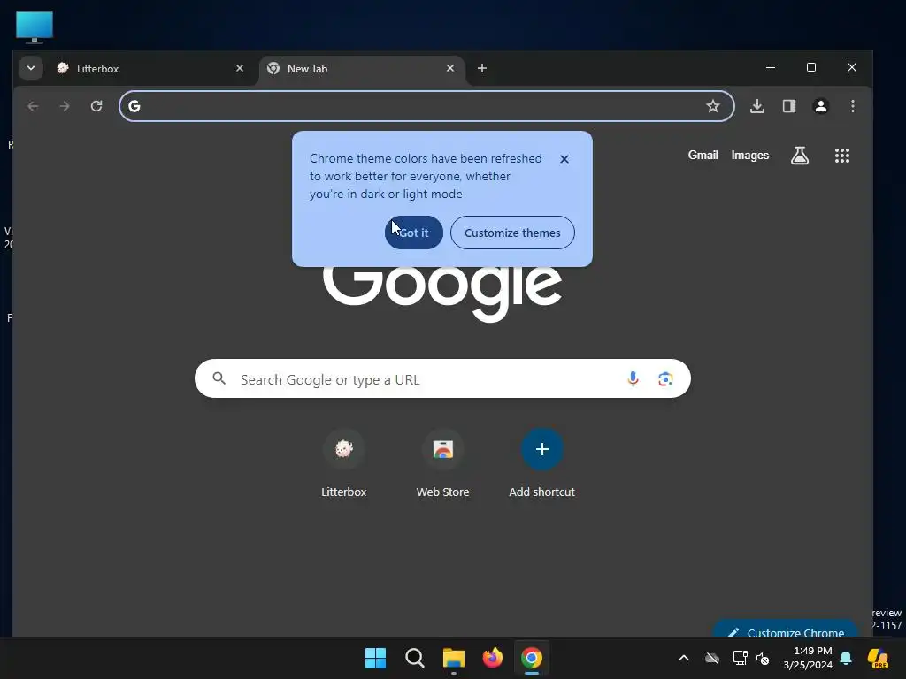Focus the Chrome address bar
This screenshot has width=906, height=679.
pos(426,106)
